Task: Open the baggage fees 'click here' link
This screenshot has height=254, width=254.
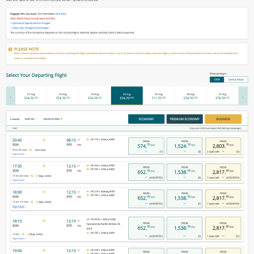Action: [x=61, y=14]
